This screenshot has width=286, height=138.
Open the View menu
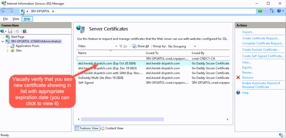click(16, 19)
